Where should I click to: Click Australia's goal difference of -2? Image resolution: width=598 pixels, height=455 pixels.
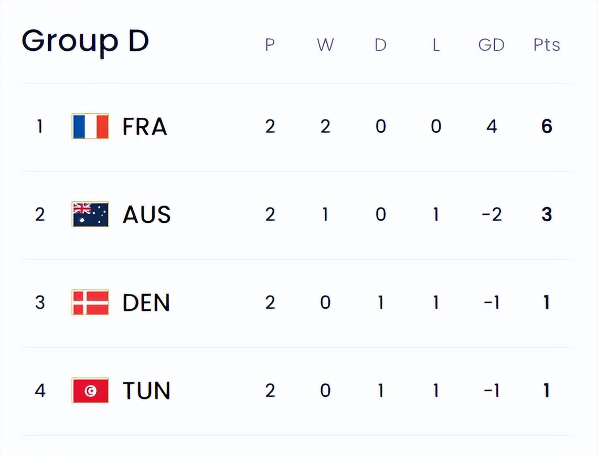(491, 215)
